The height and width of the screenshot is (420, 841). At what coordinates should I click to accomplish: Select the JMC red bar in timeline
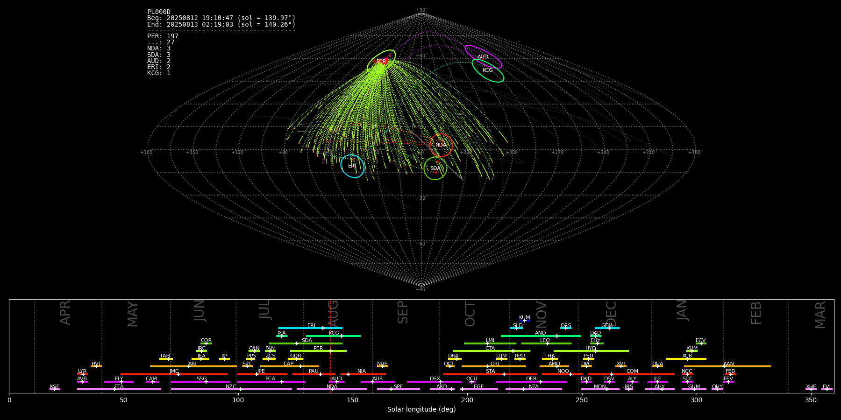click(x=174, y=374)
